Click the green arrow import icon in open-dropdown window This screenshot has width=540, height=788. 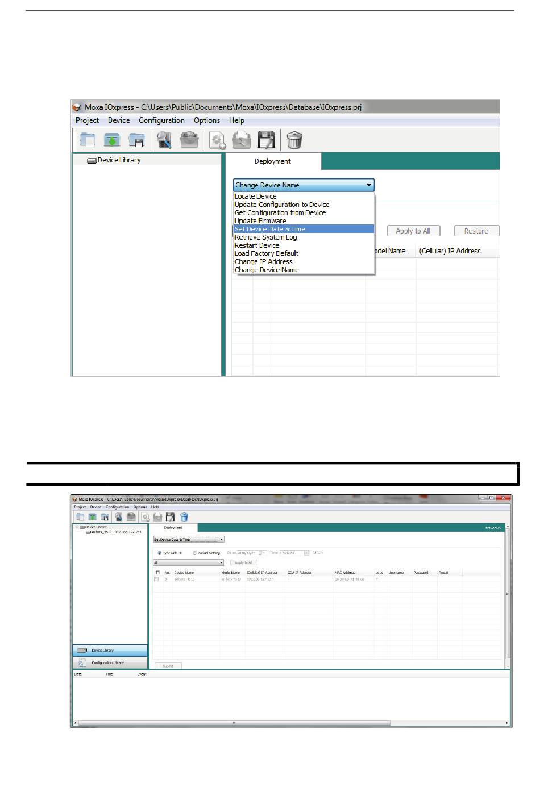pos(112,139)
